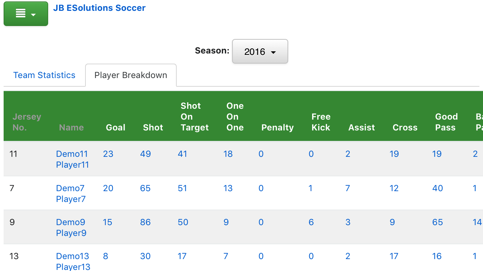This screenshot has height=271, width=483.
Task: Select the Player Breakdown tab
Action: tap(131, 75)
